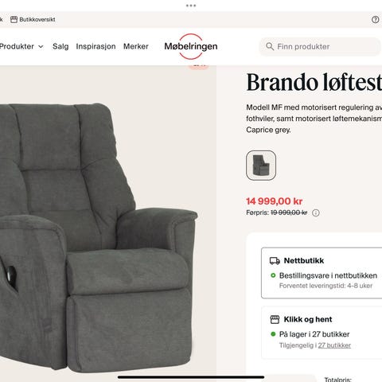Click the Butikkoversikt link
Viewport: 382px width, 382px height.
point(37,19)
